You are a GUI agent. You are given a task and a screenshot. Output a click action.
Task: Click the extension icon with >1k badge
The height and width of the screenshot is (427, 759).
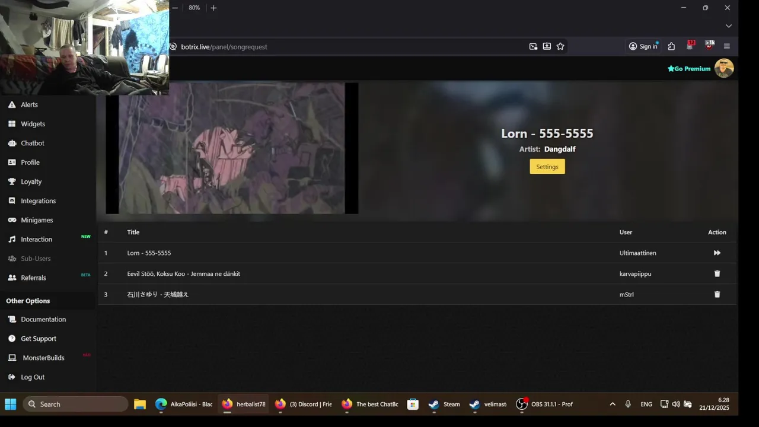[709, 46]
